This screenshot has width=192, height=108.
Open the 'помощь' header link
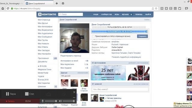[139, 14]
